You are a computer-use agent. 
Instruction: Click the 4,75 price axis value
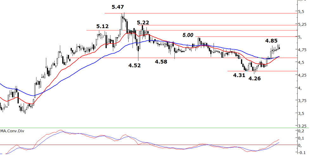(x=302, y=50)
